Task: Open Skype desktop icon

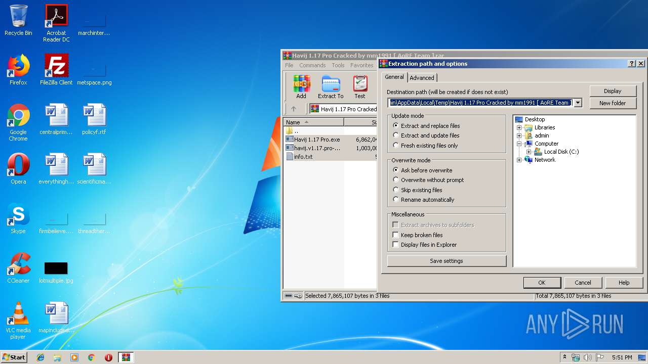Action: [18, 218]
